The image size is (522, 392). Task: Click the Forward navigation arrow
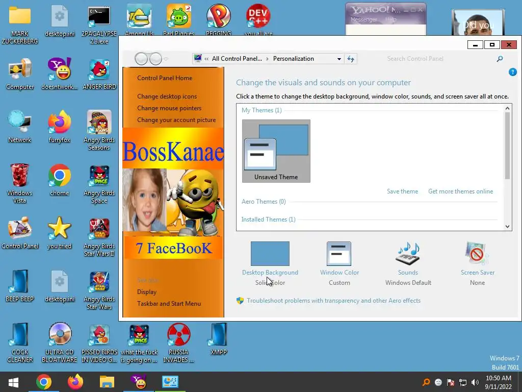pyautogui.click(x=155, y=59)
